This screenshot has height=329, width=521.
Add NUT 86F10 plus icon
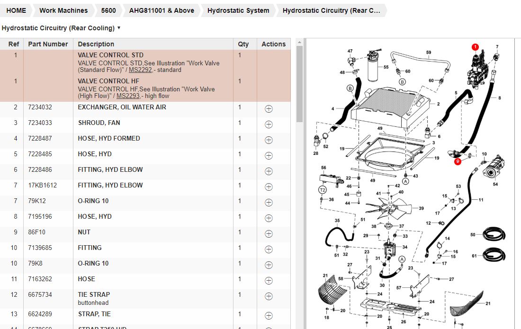(x=269, y=234)
